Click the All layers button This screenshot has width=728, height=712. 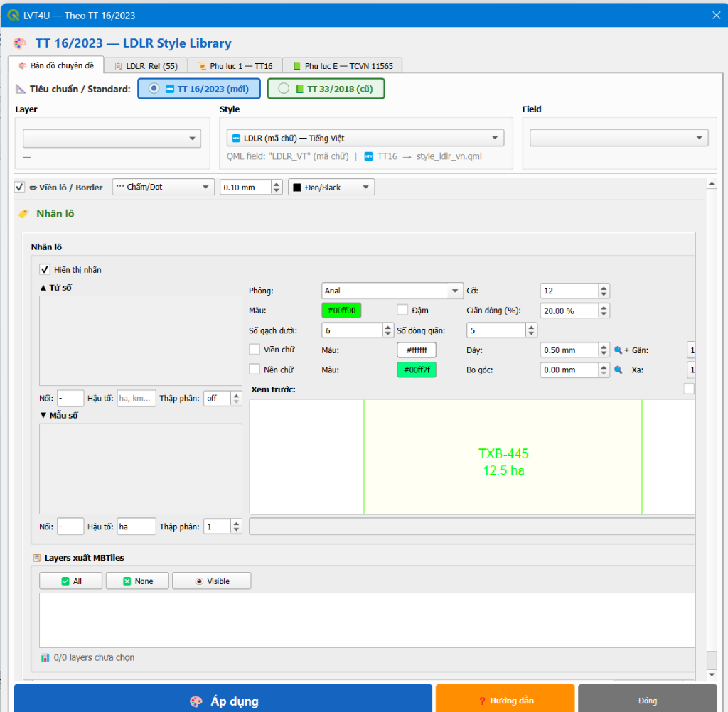pyautogui.click(x=71, y=581)
